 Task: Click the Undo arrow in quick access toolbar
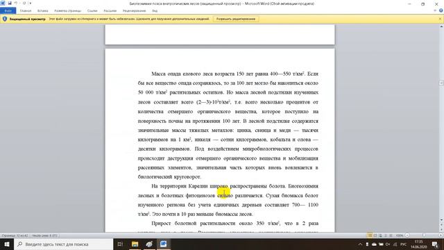[16, 3]
